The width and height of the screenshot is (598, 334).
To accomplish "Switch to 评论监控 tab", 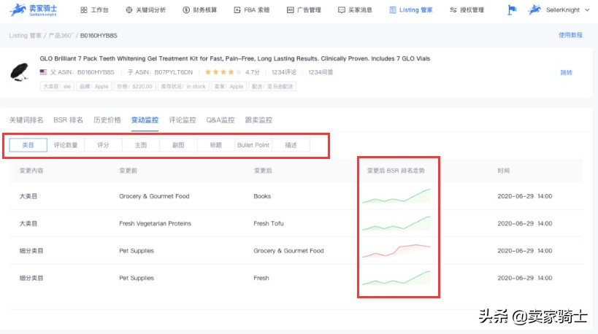I will pyautogui.click(x=183, y=120).
